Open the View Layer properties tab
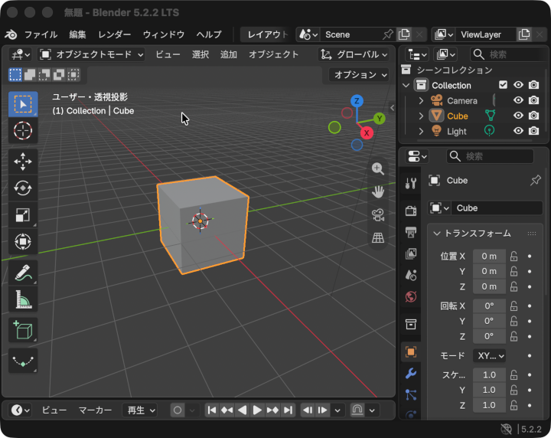This screenshot has width=551, height=438. (x=410, y=253)
